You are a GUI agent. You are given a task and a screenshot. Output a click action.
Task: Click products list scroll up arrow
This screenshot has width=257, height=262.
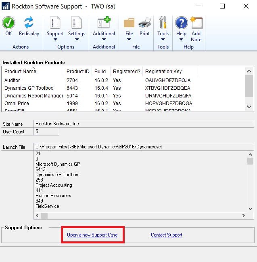(x=249, y=71)
